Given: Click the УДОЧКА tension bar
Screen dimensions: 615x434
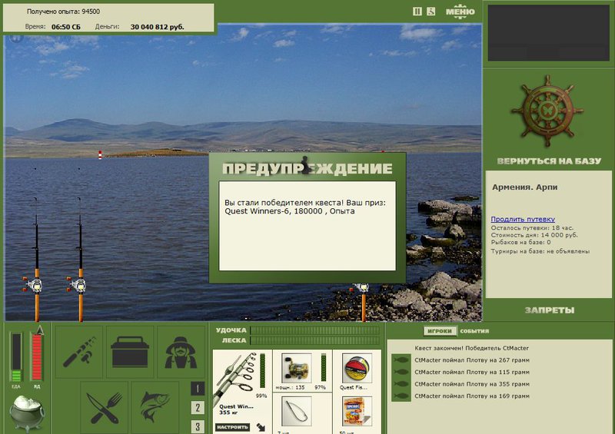Looking at the screenshot, I should pos(315,330).
